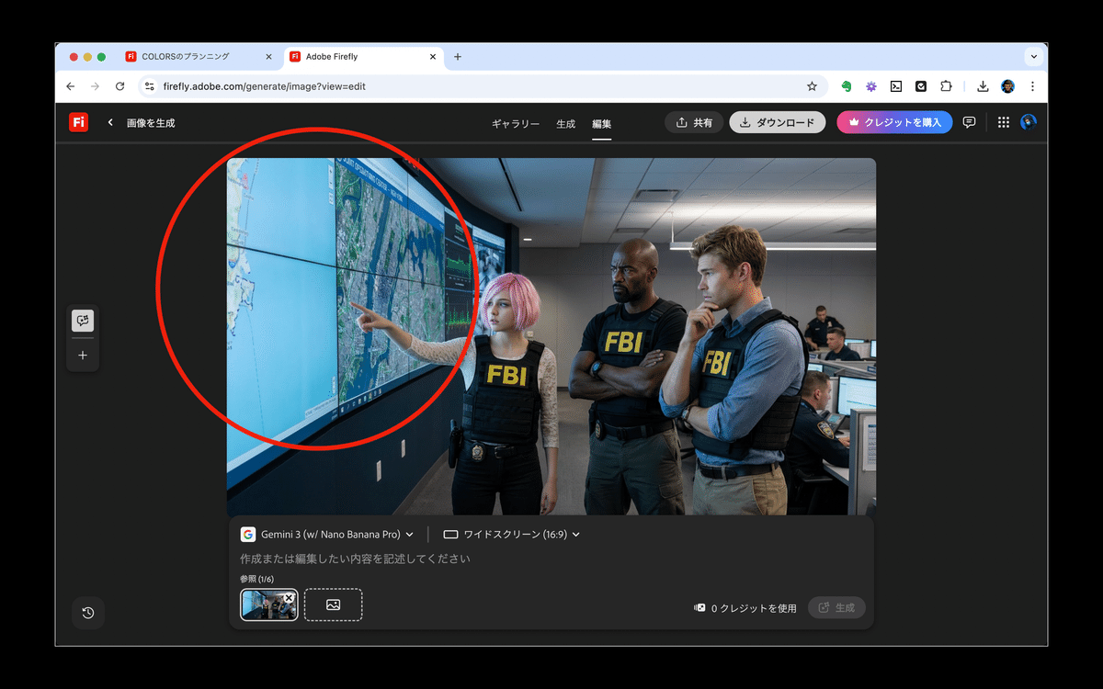Click the prompt description input field
The image size is (1103, 689).
tap(551, 559)
